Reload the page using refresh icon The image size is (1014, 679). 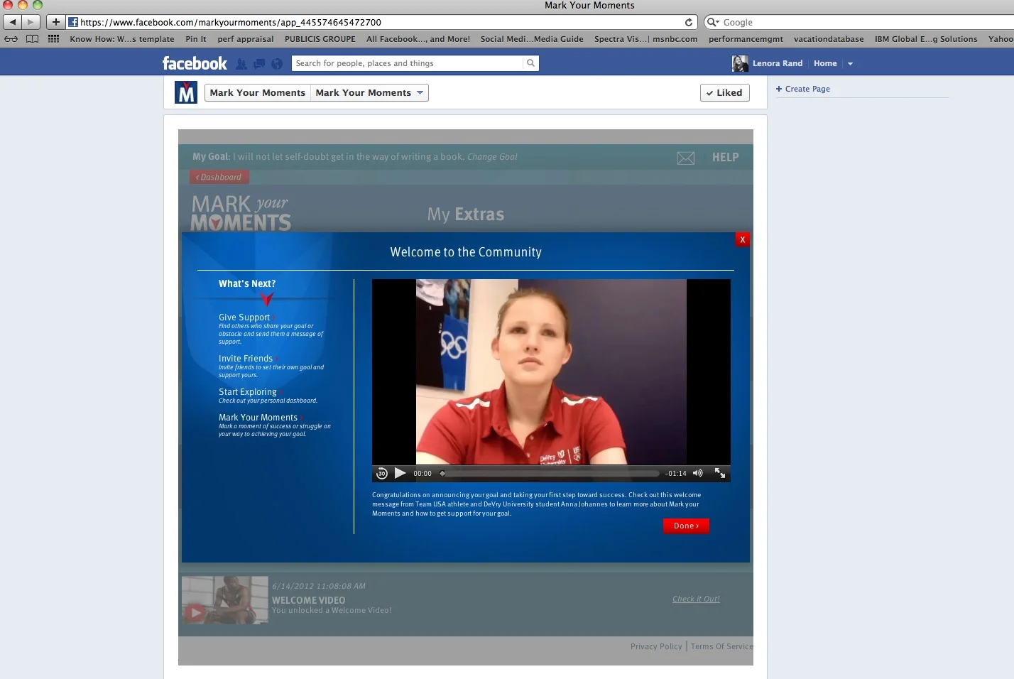pyautogui.click(x=688, y=22)
